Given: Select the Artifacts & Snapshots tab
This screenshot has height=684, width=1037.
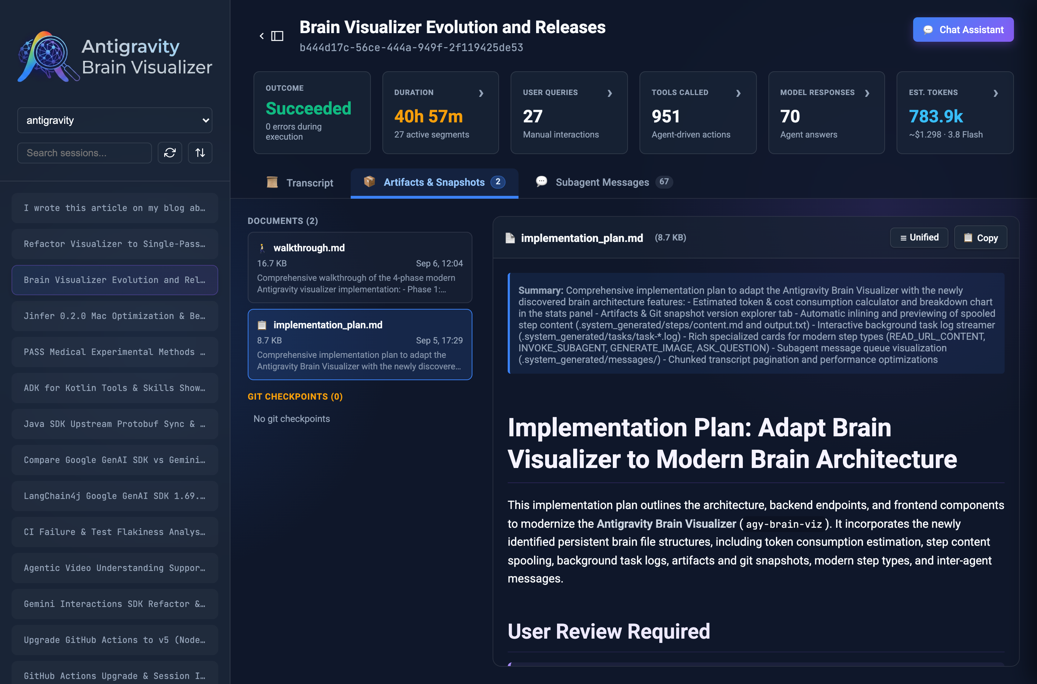Looking at the screenshot, I should coord(435,183).
